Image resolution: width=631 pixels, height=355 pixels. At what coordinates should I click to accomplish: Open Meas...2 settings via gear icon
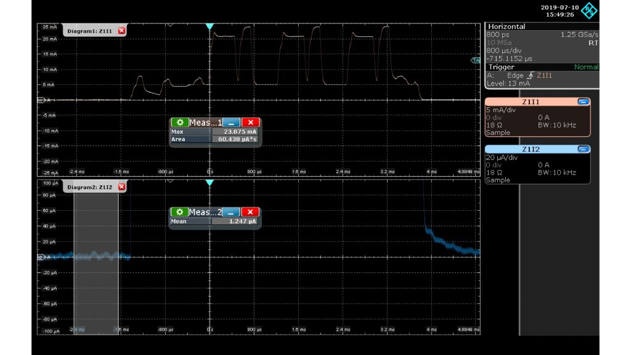(x=179, y=213)
